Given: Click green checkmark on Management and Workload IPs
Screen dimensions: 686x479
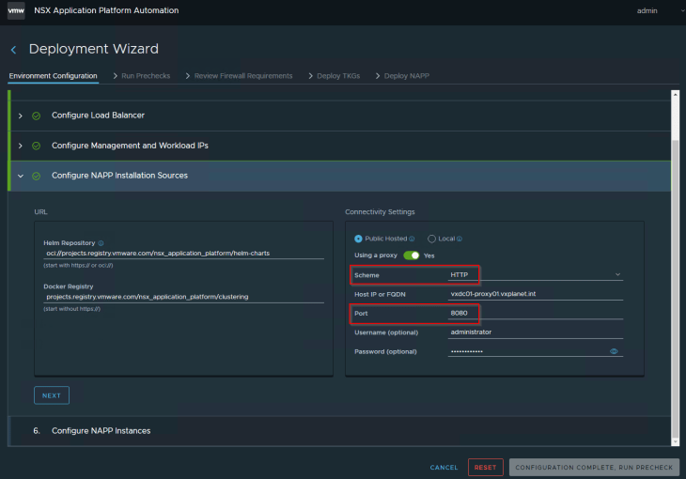Looking at the screenshot, I should 36,146.
